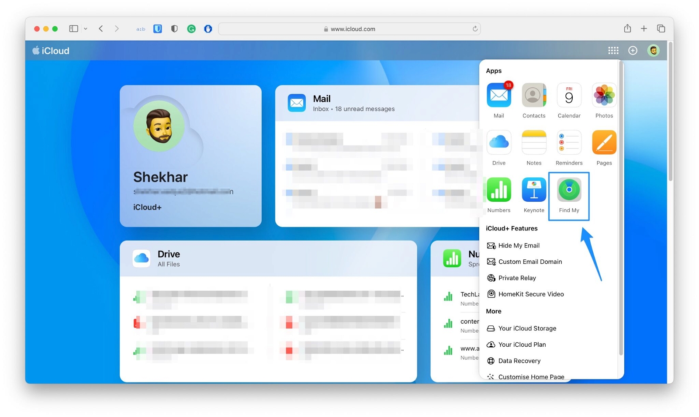This screenshot has height=417, width=699.
Task: Open Hide My Email feature
Action: point(513,245)
